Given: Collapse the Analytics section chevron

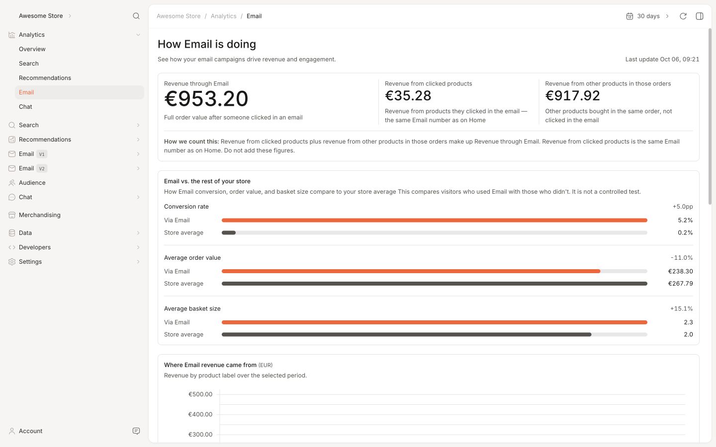Looking at the screenshot, I should click(138, 35).
